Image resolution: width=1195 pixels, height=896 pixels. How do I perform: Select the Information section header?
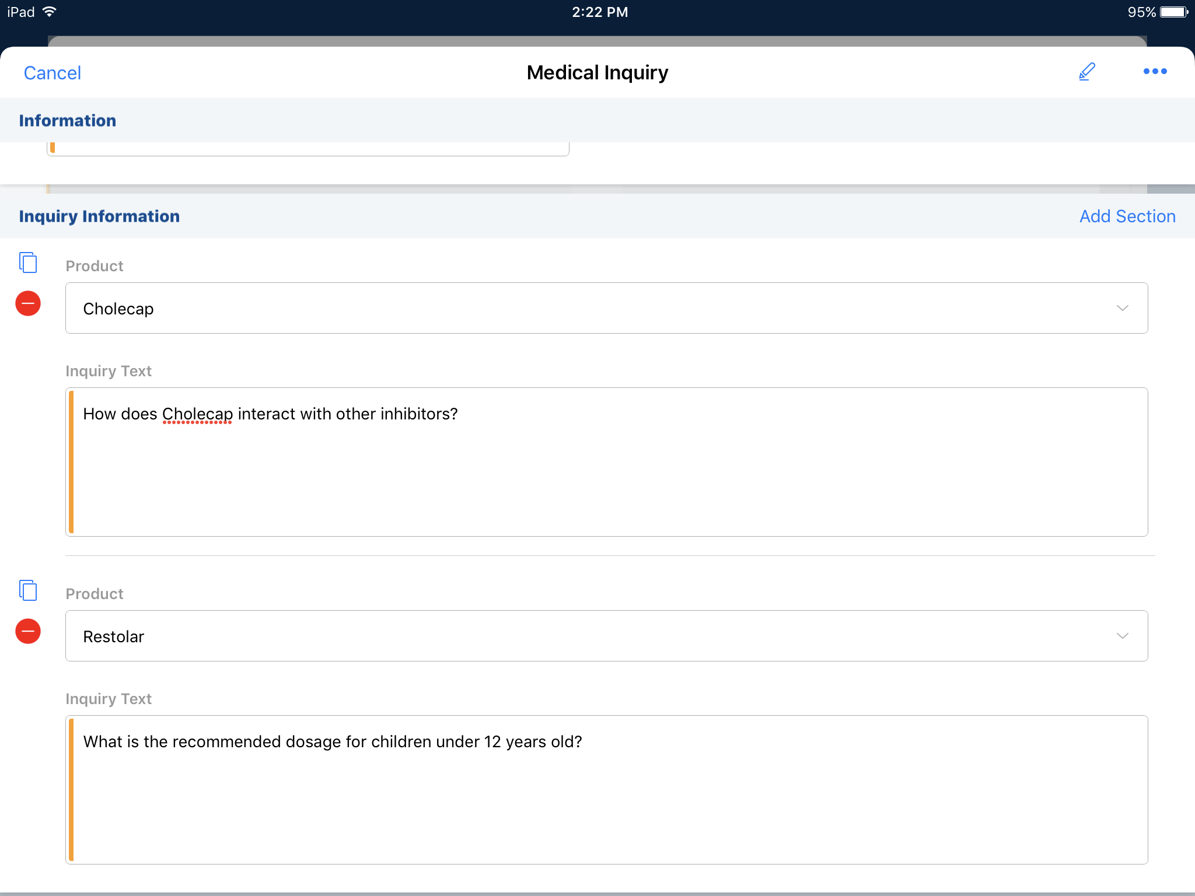click(x=68, y=121)
